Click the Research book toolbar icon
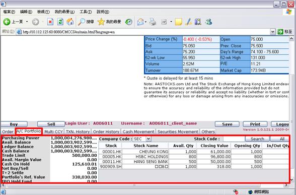 198,22
